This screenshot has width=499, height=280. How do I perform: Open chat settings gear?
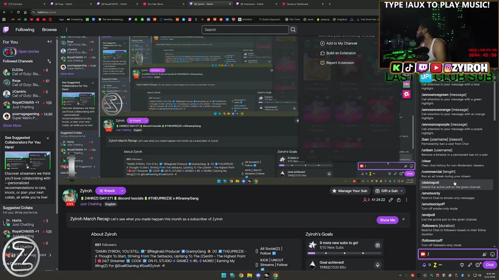pos(478,265)
